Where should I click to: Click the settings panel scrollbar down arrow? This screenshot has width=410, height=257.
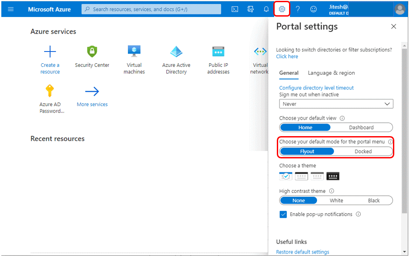405,252
